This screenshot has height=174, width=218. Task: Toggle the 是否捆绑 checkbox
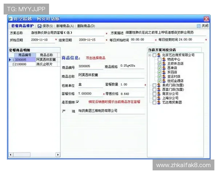pyautogui.click(x=77, y=102)
